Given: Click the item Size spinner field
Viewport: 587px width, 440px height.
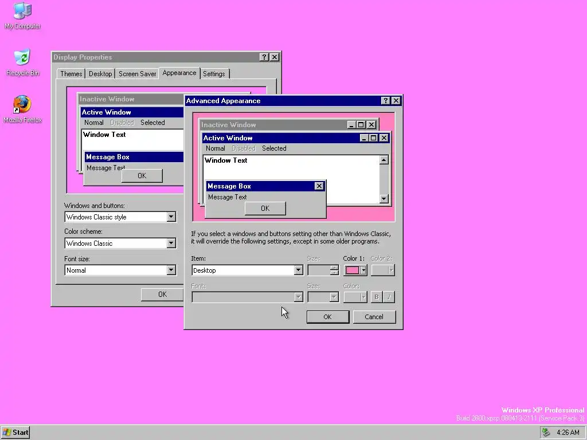Looking at the screenshot, I should tap(323, 270).
